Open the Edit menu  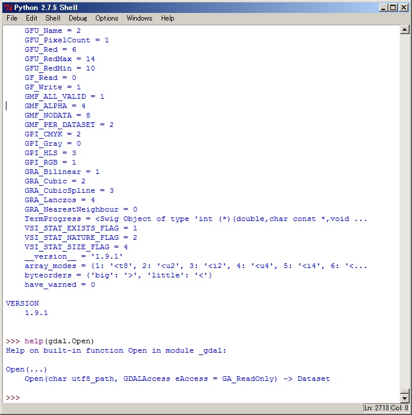(31, 18)
